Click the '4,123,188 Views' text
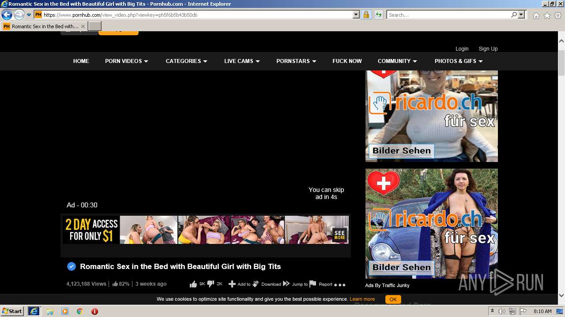 tap(87, 284)
